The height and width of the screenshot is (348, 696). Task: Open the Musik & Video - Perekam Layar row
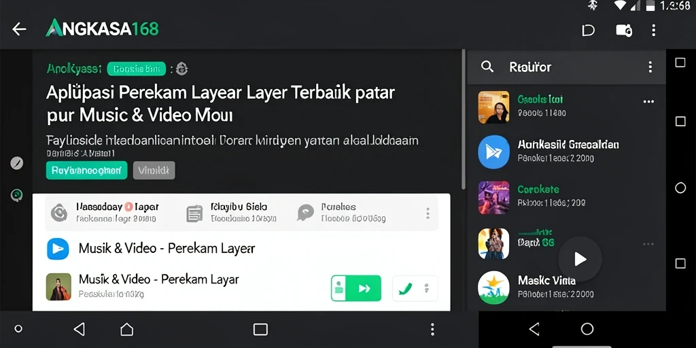(x=241, y=286)
